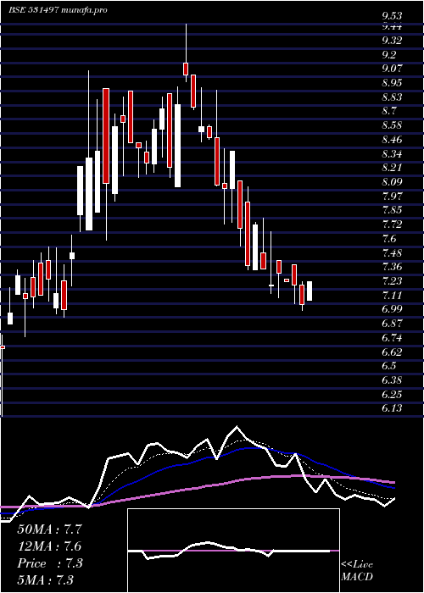Click the BSE 531497 chart title
Viewport: 424px width, 593px height.
click(58, 10)
